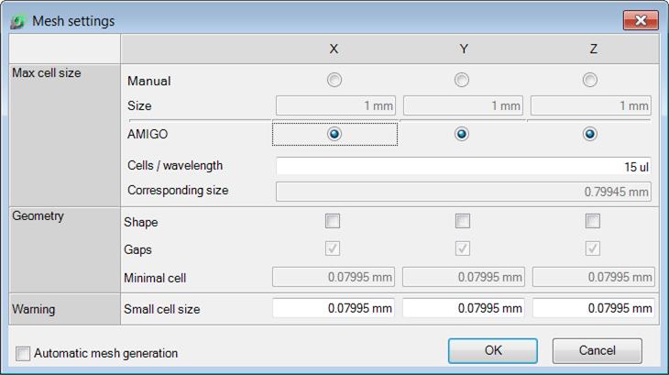Enable Shape geometry checkbox for Z
Image resolution: width=669 pixels, height=375 pixels.
593,221
